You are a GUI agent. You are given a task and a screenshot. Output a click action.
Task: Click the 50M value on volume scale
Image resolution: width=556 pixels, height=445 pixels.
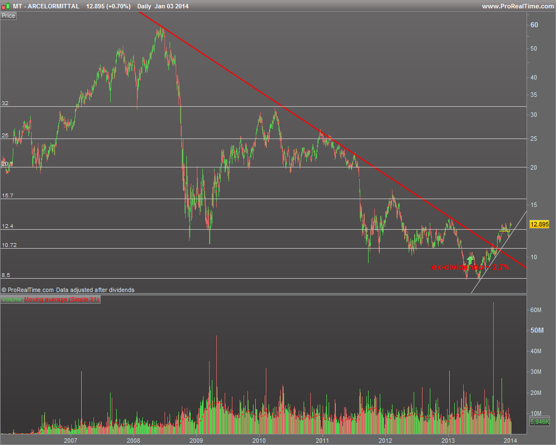(x=537, y=330)
